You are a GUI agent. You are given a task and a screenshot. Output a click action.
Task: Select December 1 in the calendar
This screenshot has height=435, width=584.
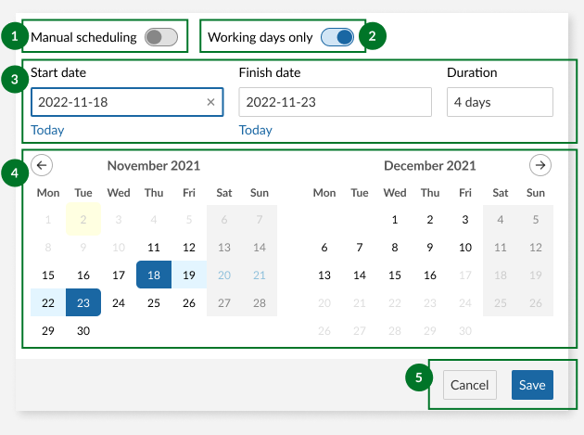click(395, 220)
